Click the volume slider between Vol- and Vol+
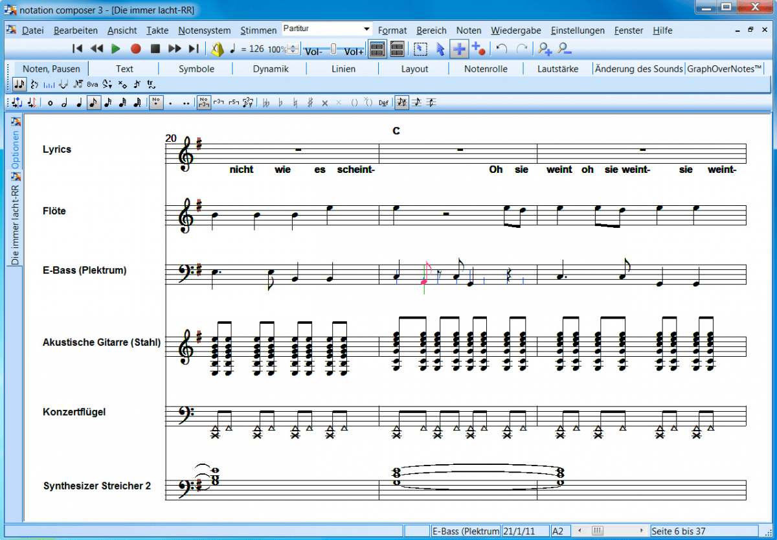 pos(333,49)
